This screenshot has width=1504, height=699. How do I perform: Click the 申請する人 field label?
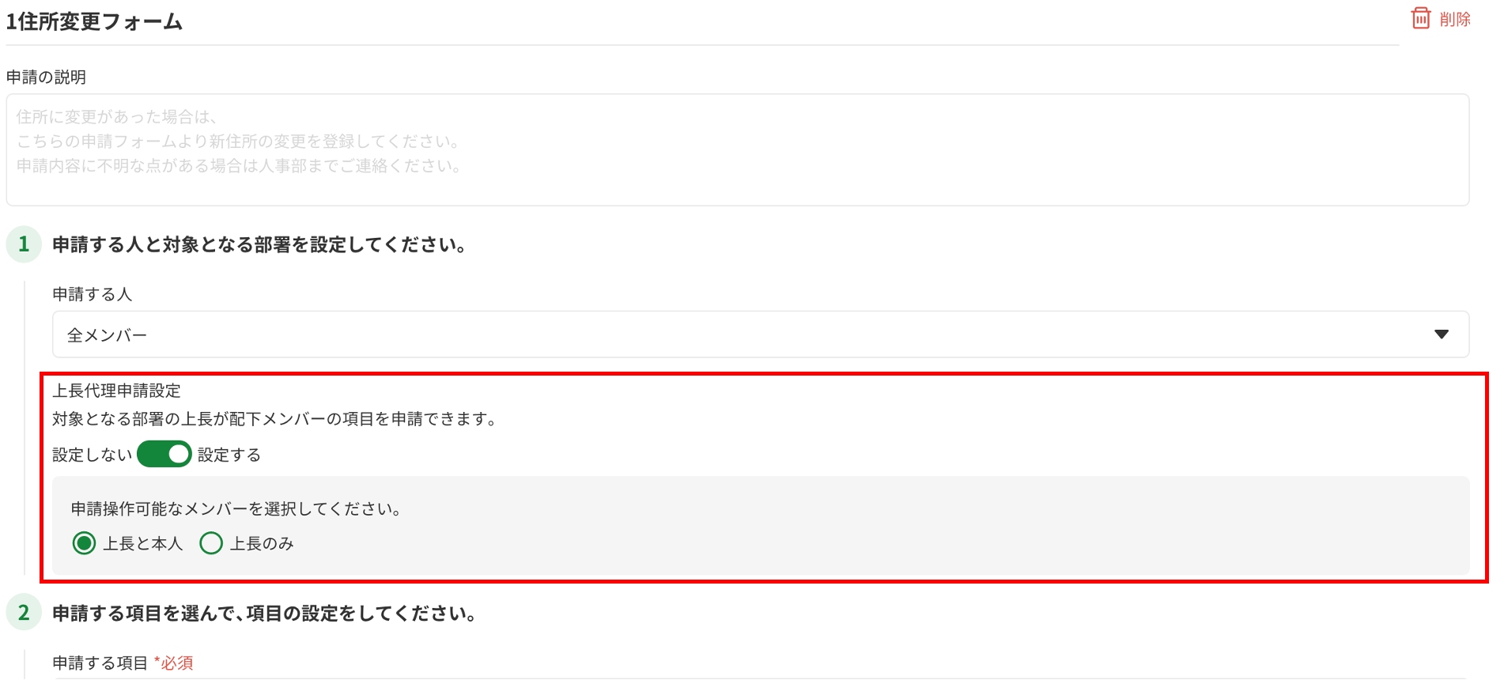click(x=93, y=294)
